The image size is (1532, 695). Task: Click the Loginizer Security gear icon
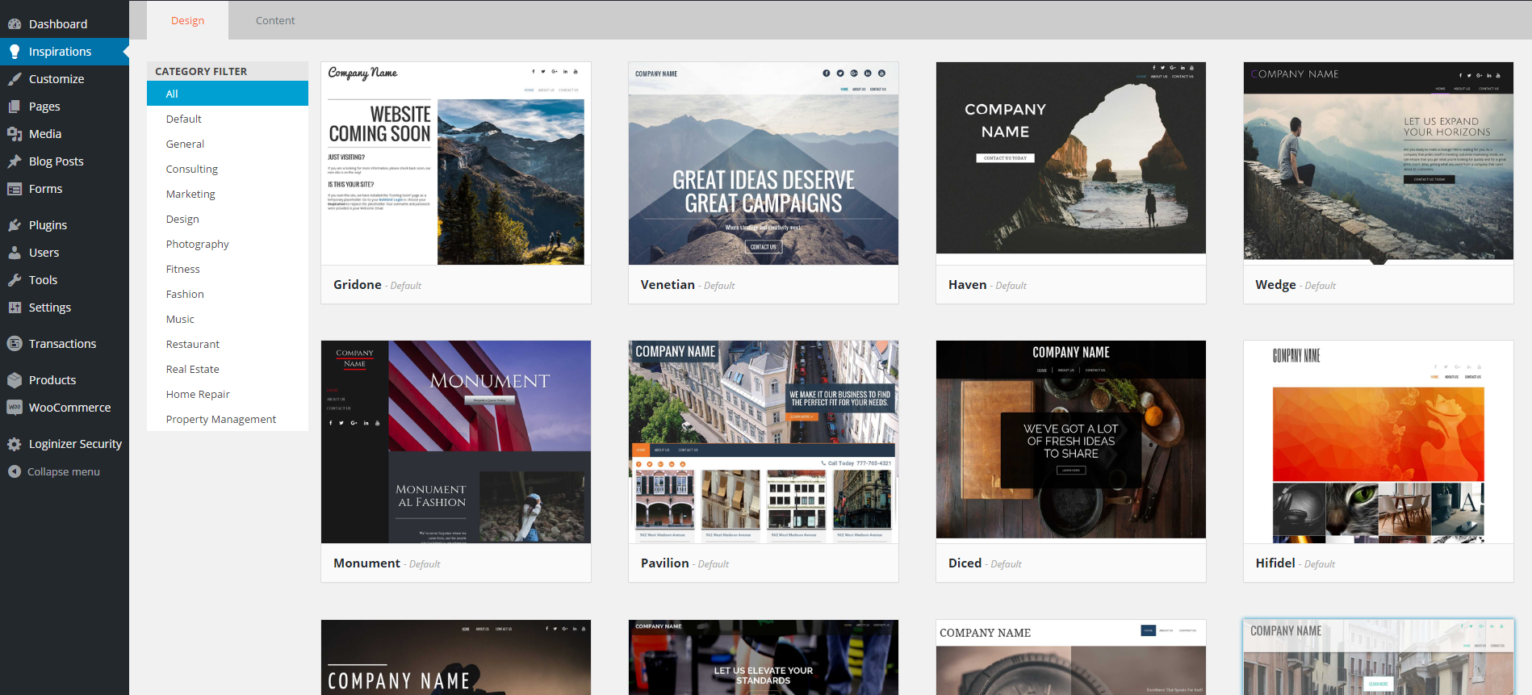[x=15, y=444]
